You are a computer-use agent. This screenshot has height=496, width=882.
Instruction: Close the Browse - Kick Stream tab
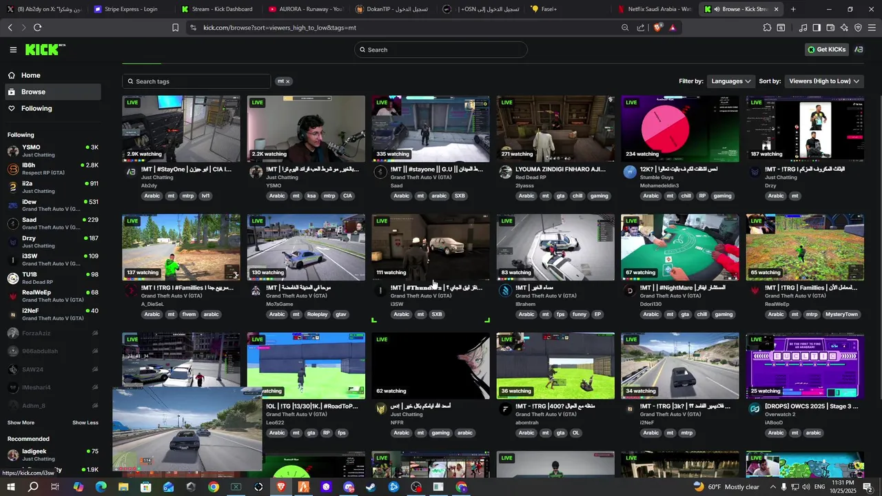tap(777, 9)
